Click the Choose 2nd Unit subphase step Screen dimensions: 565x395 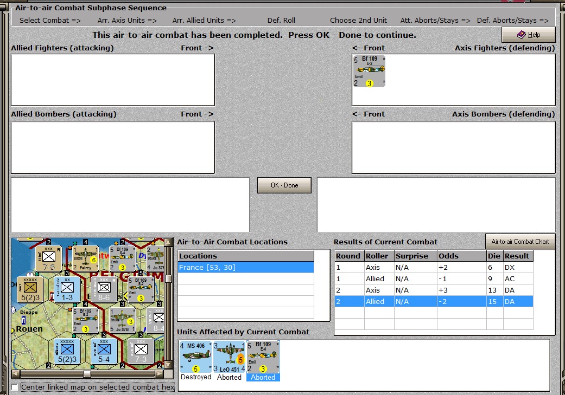tap(359, 21)
